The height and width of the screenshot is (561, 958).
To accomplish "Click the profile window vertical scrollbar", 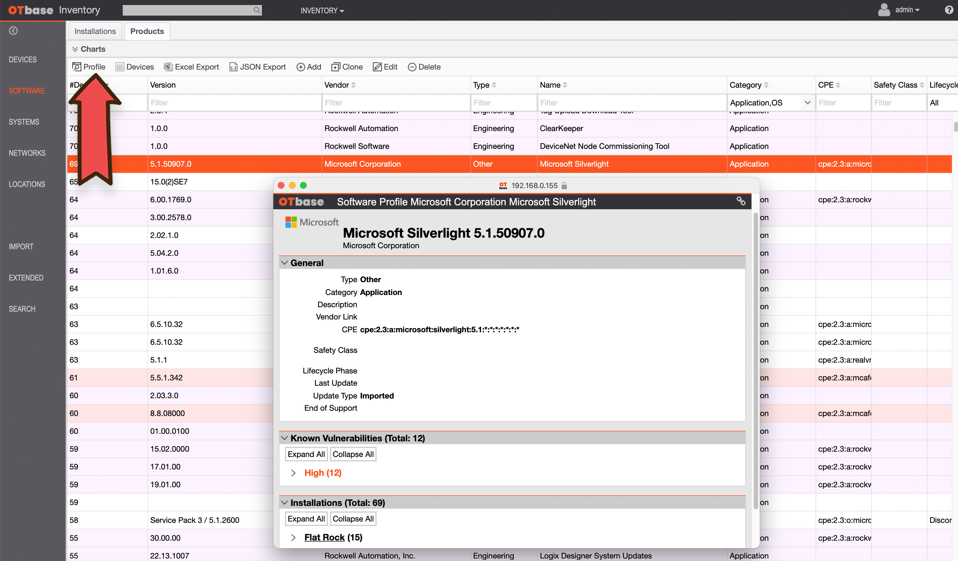I will point(756,361).
